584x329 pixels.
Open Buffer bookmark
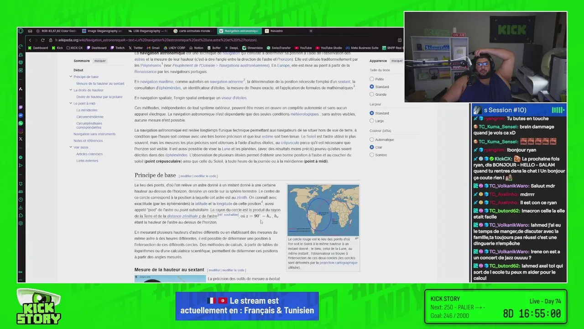[x=214, y=48]
